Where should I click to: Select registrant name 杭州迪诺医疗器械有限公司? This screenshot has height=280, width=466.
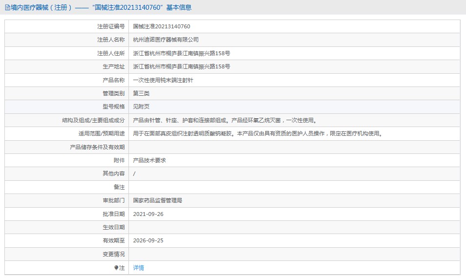coord(166,40)
